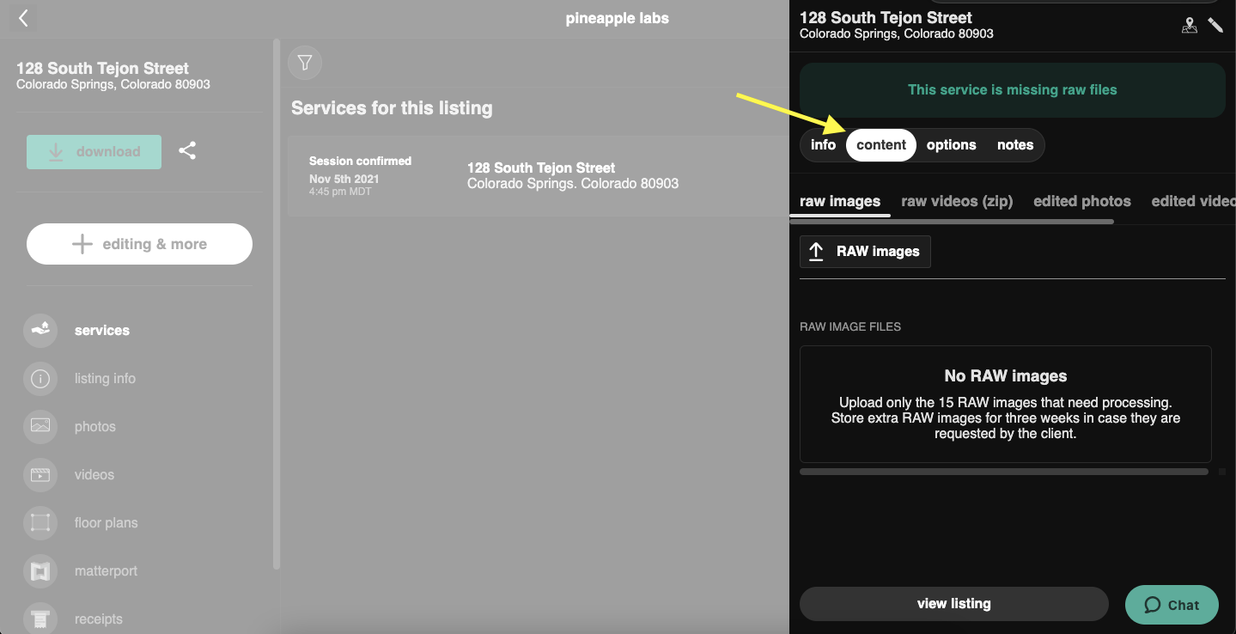Go to videos in the sidebar
The height and width of the screenshot is (634, 1236).
pos(94,474)
